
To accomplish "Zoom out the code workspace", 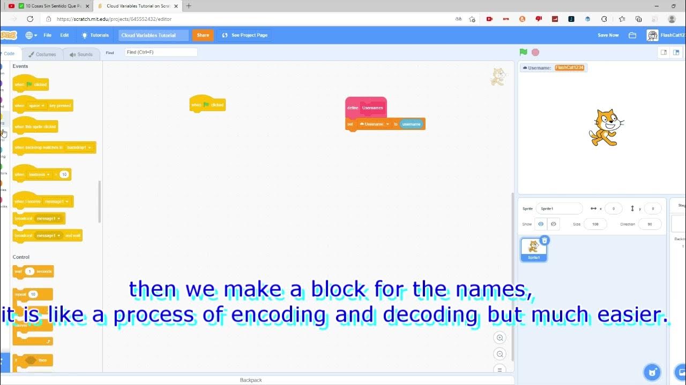I will 500,354.
